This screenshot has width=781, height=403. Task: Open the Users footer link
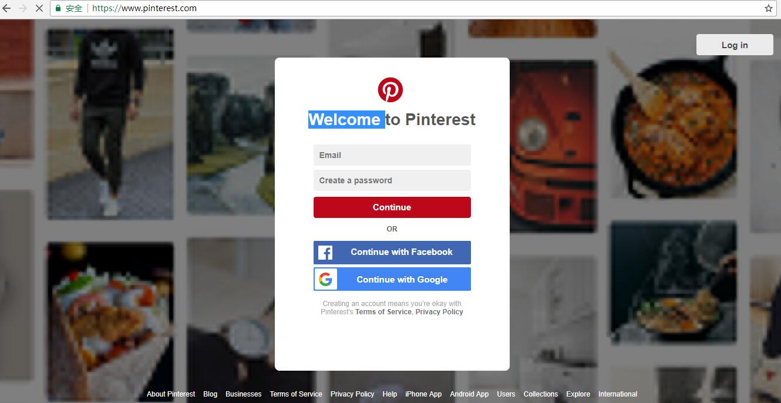click(x=506, y=394)
